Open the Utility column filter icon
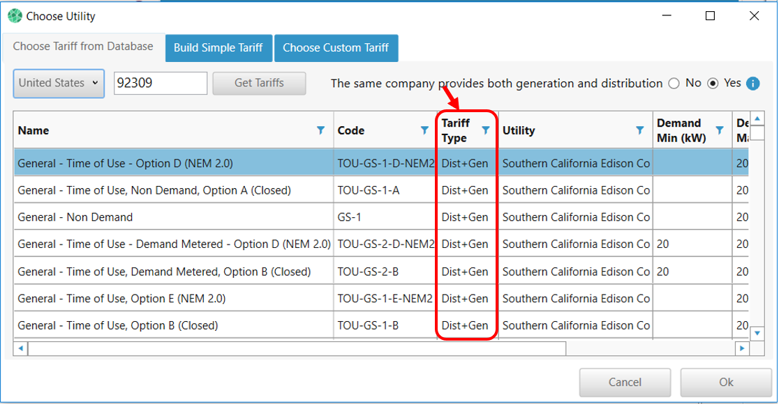Image resolution: width=779 pixels, height=404 pixels. (x=639, y=130)
